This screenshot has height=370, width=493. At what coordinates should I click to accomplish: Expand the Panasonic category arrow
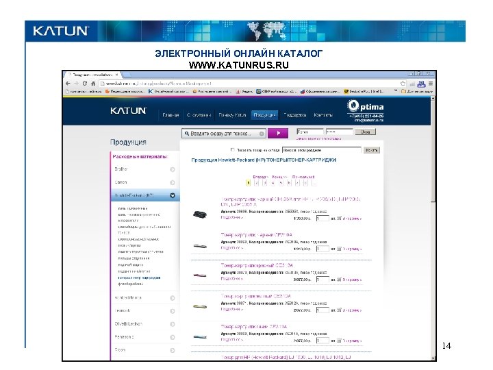click(x=173, y=337)
